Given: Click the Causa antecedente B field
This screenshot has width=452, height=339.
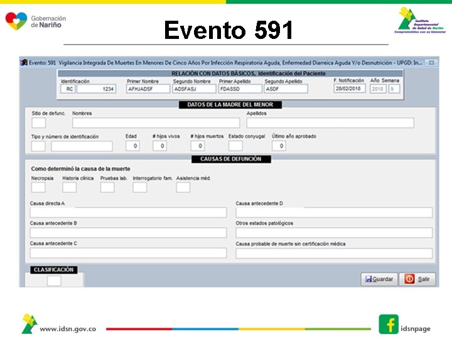Looking at the screenshot, I should [128, 233].
